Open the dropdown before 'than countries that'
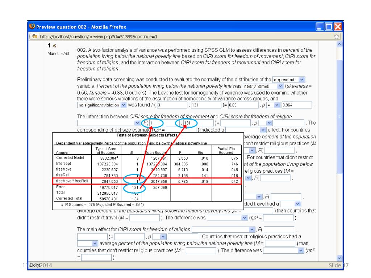This screenshot has height=278, width=371. coord(290,204)
